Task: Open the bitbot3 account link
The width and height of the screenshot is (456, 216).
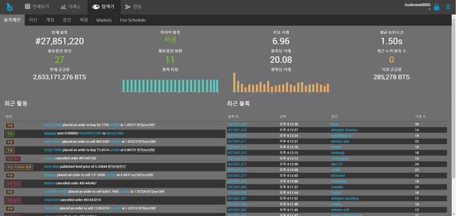Action: [x=50, y=183]
